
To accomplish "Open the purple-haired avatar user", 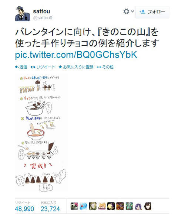I will [x=138, y=206].
